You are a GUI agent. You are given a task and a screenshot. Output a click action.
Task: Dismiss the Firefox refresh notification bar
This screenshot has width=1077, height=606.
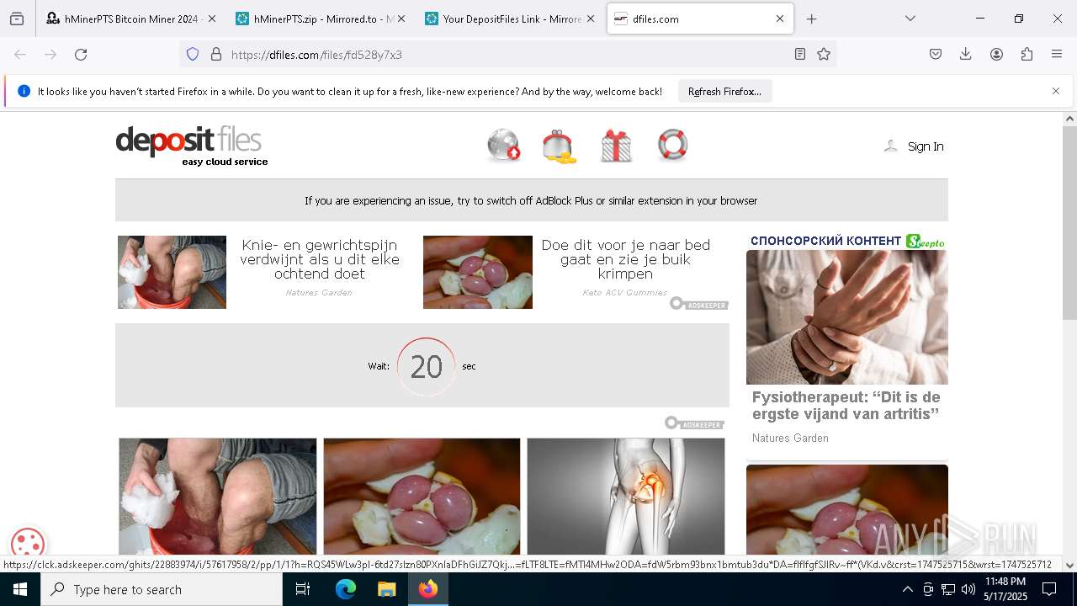(1056, 91)
